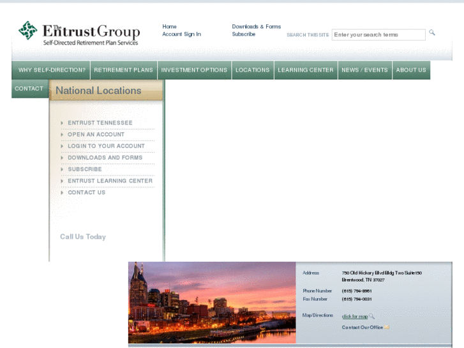464x348 pixels.
Task: Select the fax number (615) 794-0031
Action: click(357, 299)
